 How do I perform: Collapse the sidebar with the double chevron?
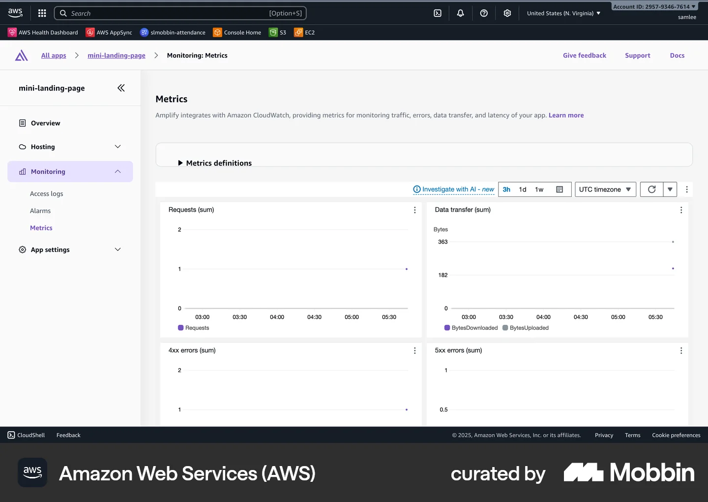(x=121, y=88)
